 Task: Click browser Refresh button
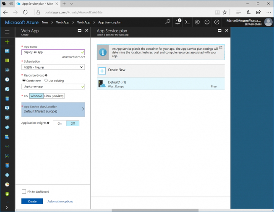[25, 13]
